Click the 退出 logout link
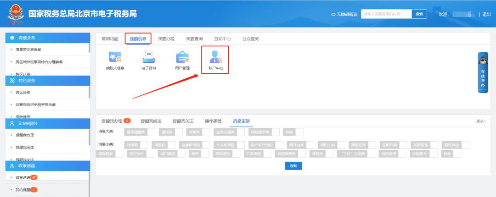 [x=487, y=15]
